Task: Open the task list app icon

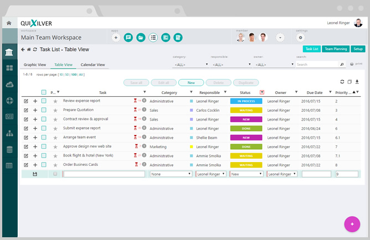Action: click(x=153, y=38)
